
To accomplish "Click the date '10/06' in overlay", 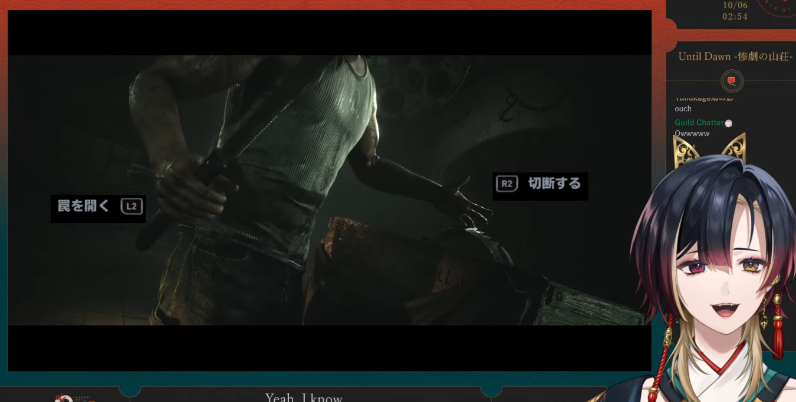I will coord(735,5).
